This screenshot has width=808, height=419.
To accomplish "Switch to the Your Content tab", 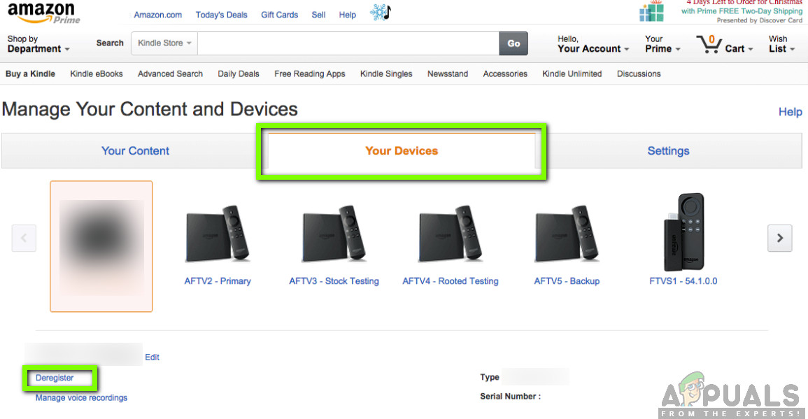I will (135, 150).
